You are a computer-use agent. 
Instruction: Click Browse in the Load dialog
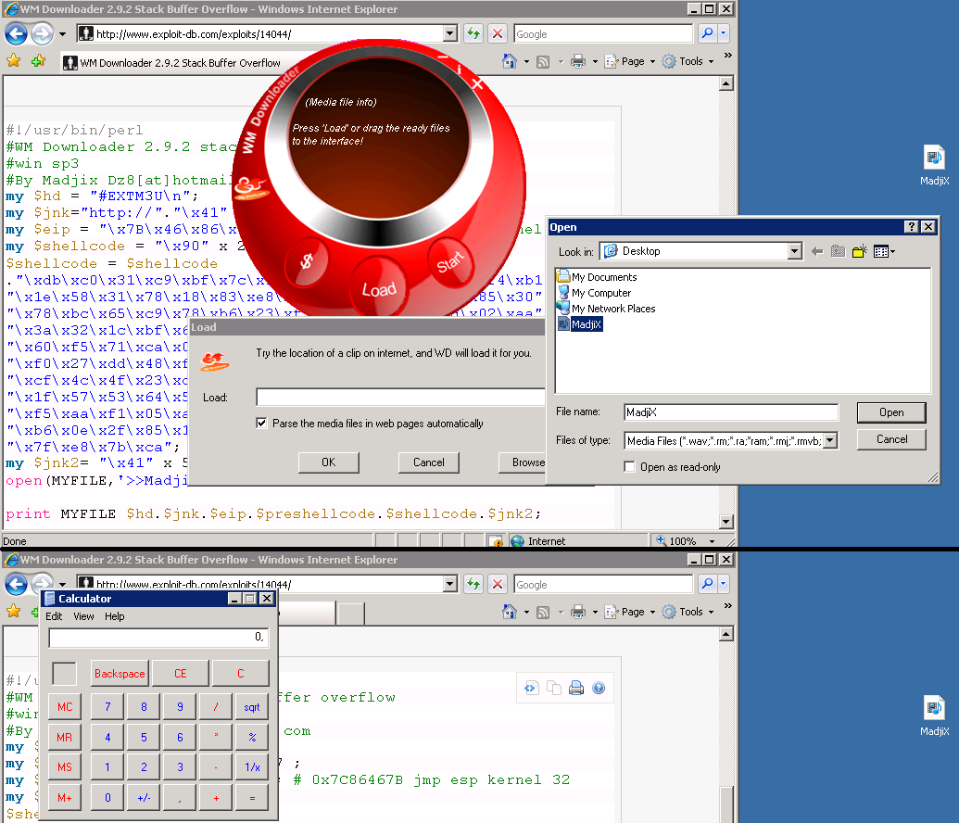[522, 462]
